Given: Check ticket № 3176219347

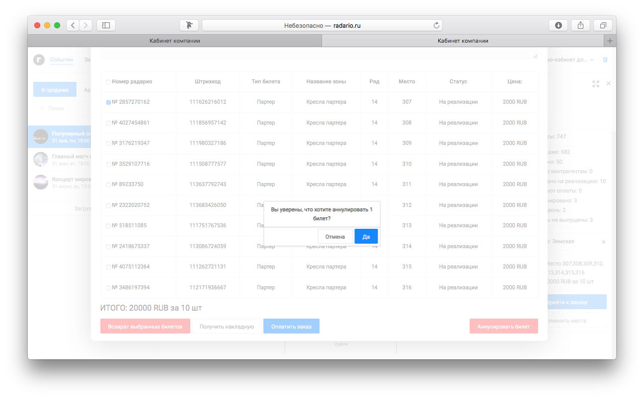Looking at the screenshot, I should pos(108,143).
